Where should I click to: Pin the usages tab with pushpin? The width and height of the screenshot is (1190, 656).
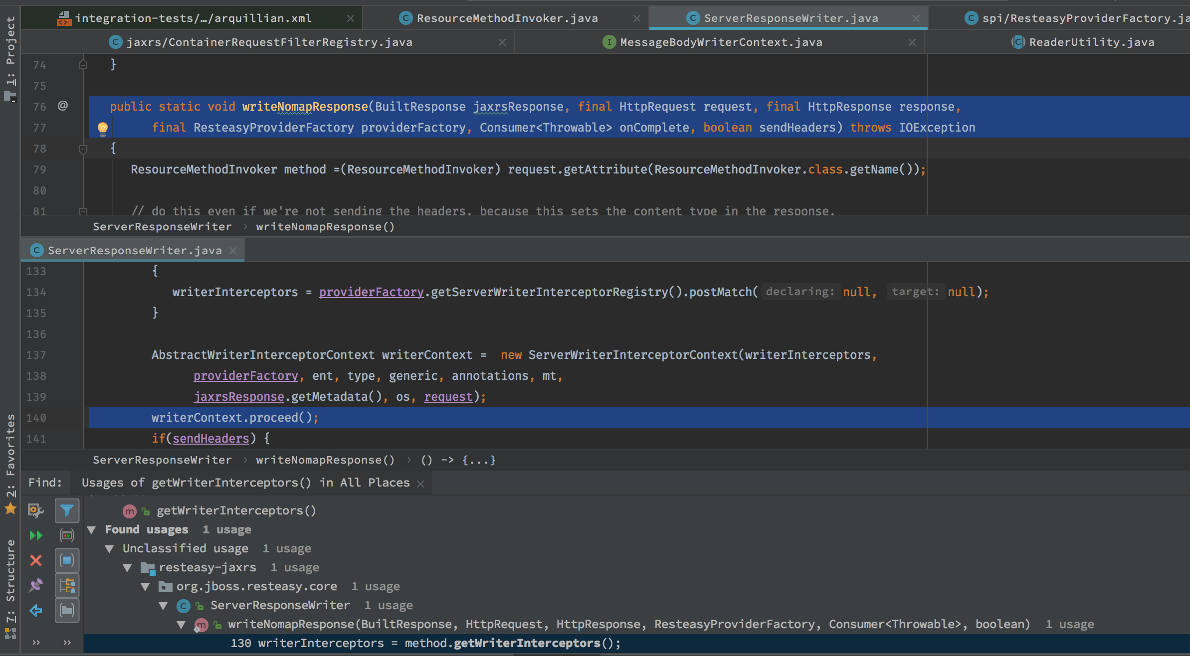pyautogui.click(x=35, y=585)
